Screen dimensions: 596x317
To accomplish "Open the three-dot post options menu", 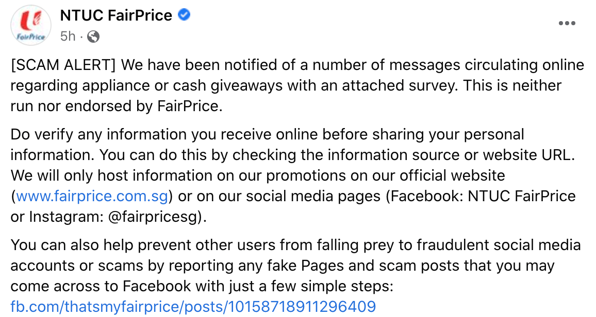I will 567,24.
